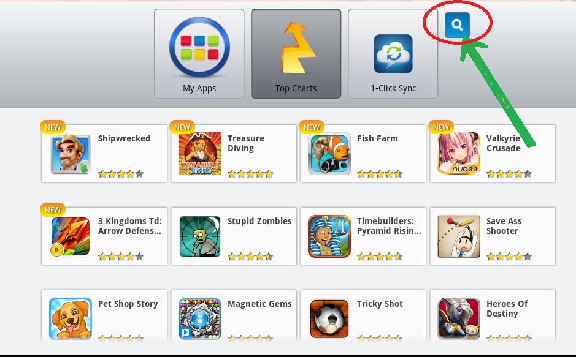
Task: Click the blue search magnifier icon
Action: 457,25
